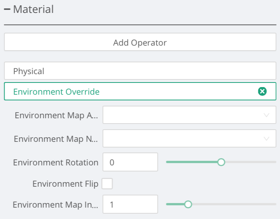The width and height of the screenshot is (280, 219).
Task: Collapse the Material section minus icon
Action: coord(7,10)
